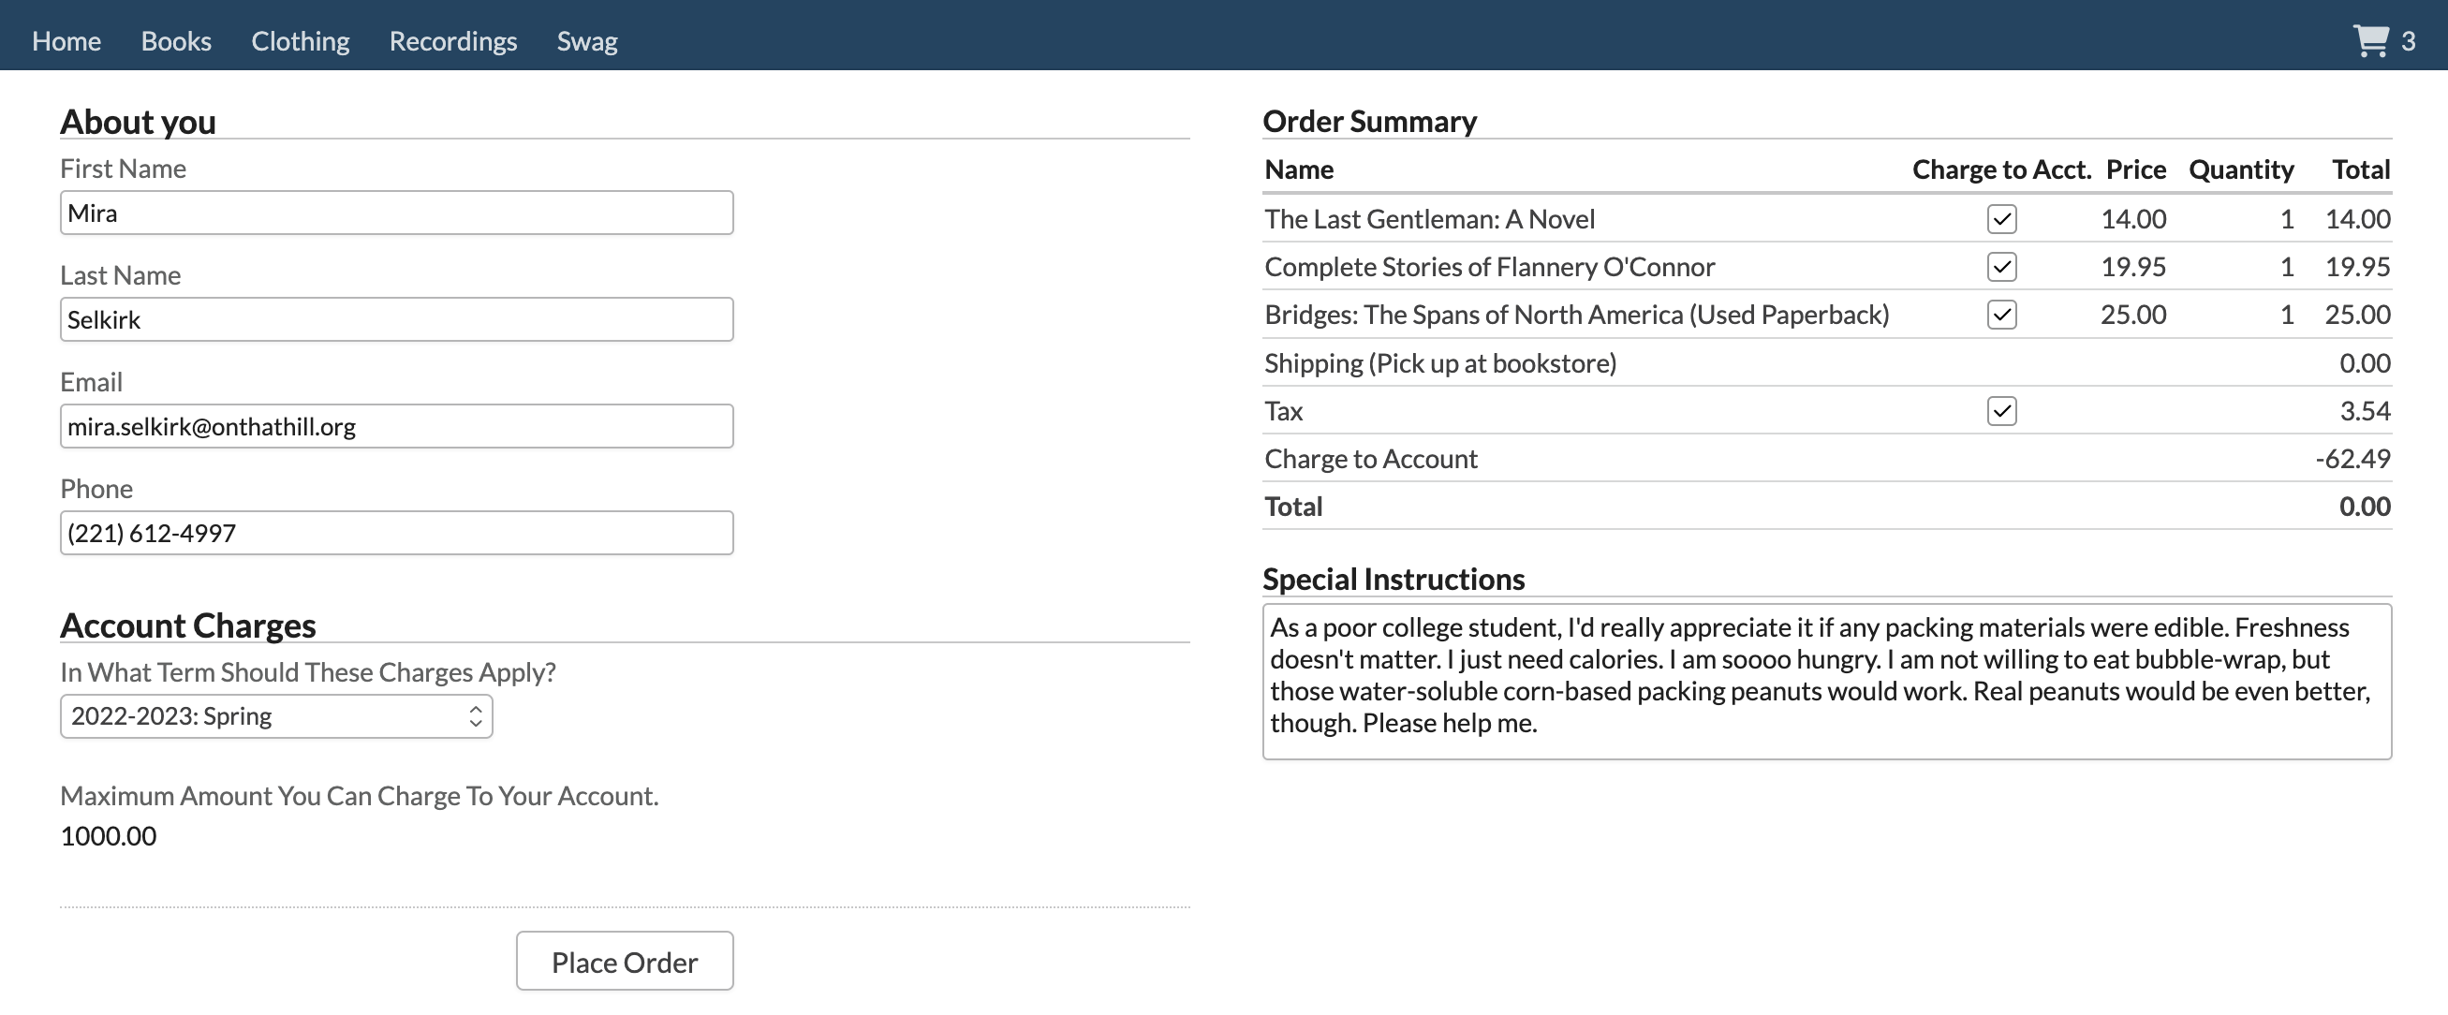2448x1015 pixels.
Task: Click the Bridges paperback item name
Action: tap(1575, 315)
